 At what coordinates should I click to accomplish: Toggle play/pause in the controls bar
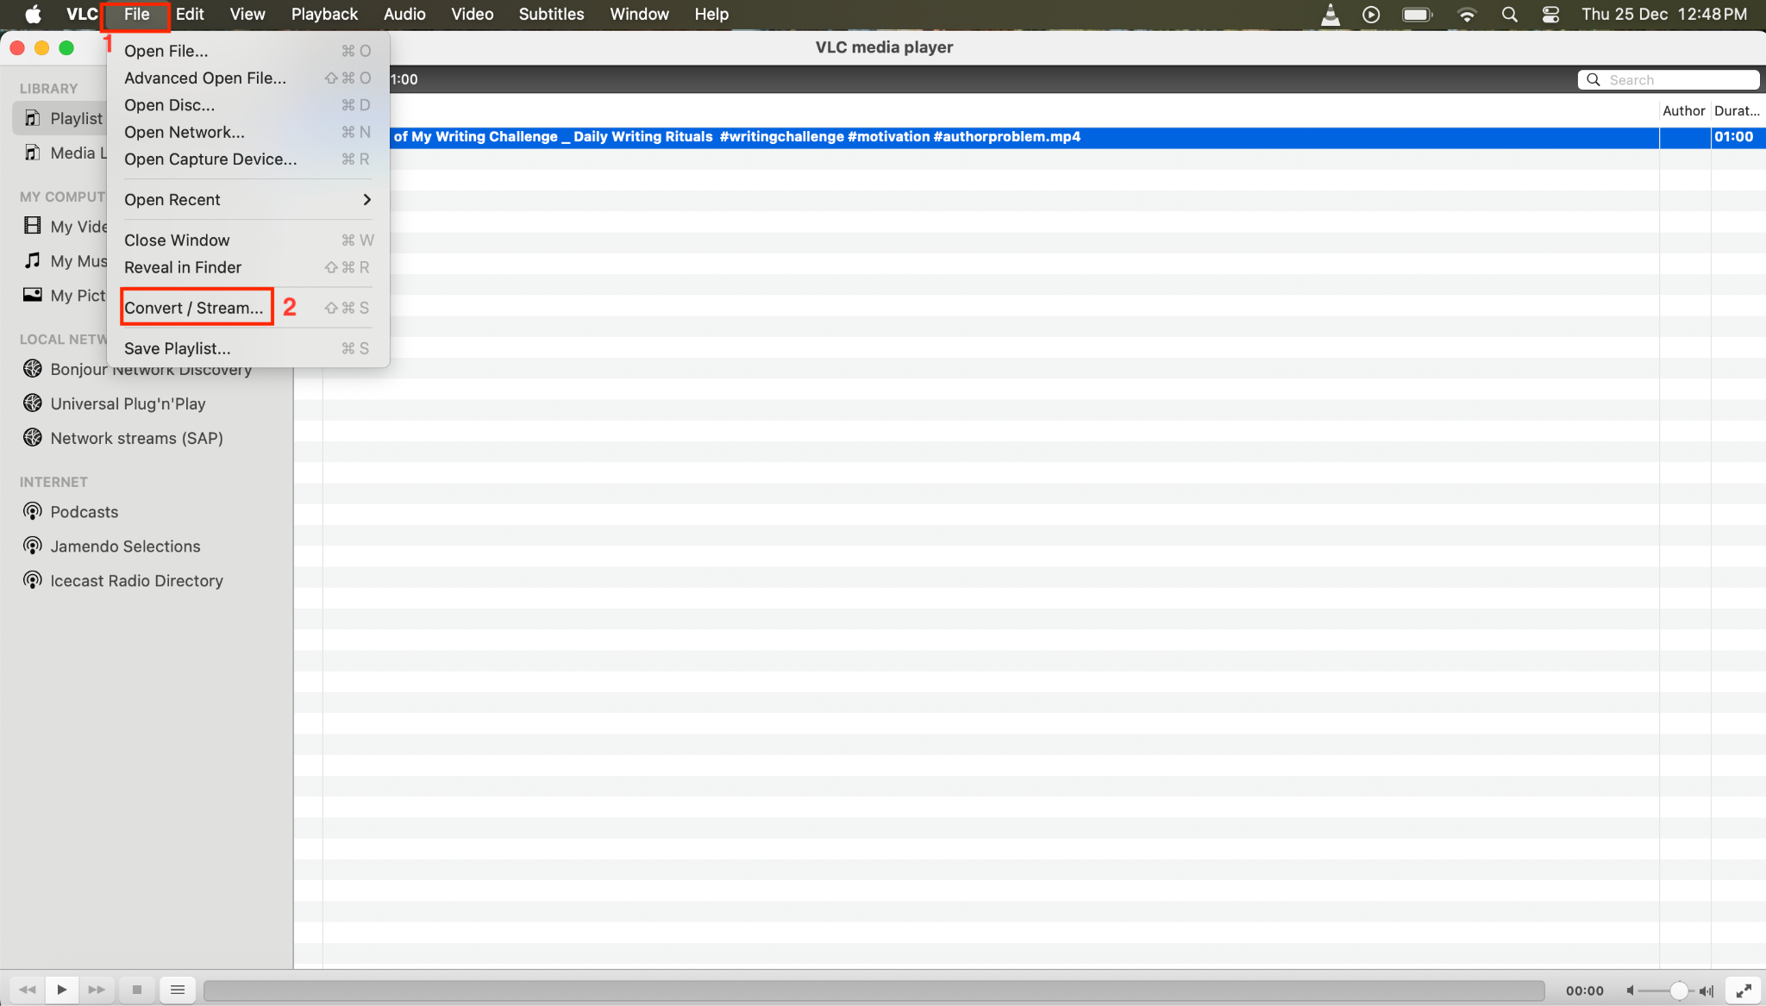(x=61, y=990)
